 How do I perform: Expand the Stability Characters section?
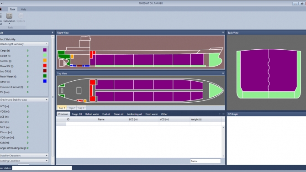pyautogui.click(x=47, y=156)
